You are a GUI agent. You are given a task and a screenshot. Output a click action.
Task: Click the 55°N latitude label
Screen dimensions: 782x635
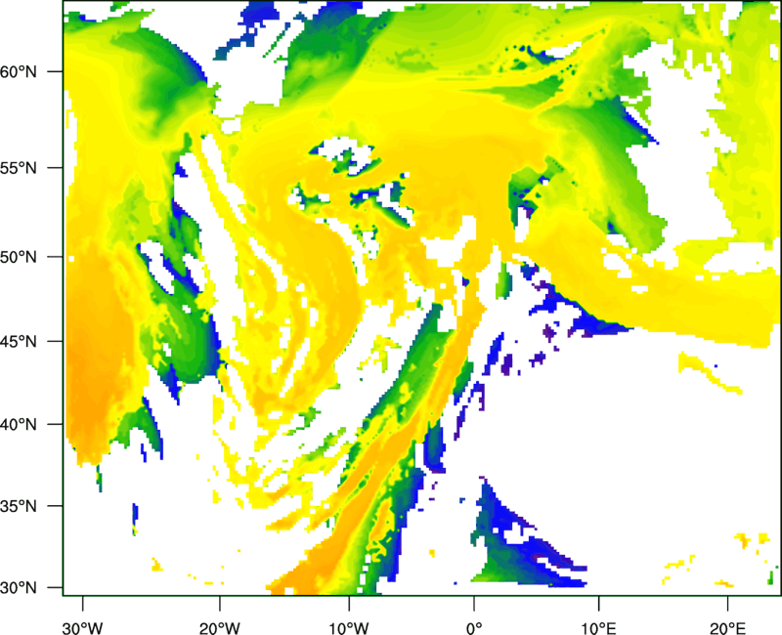19,168
